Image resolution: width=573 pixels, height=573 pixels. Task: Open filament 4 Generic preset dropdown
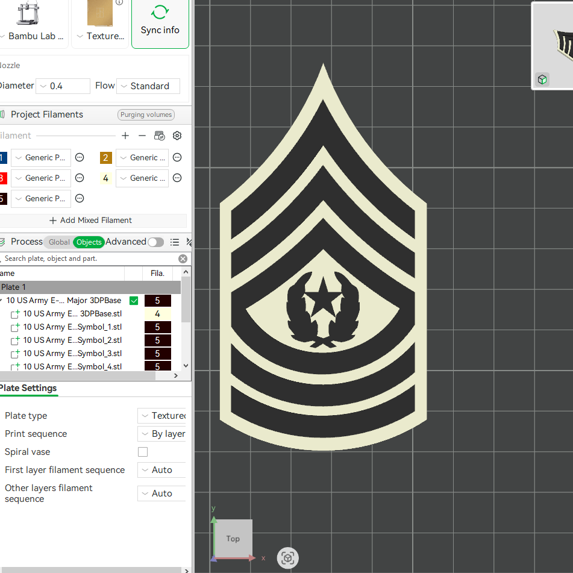142,178
